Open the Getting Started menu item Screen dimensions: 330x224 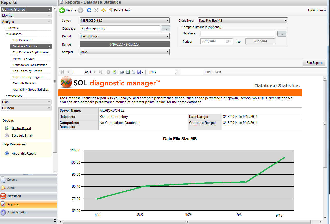point(26,10)
